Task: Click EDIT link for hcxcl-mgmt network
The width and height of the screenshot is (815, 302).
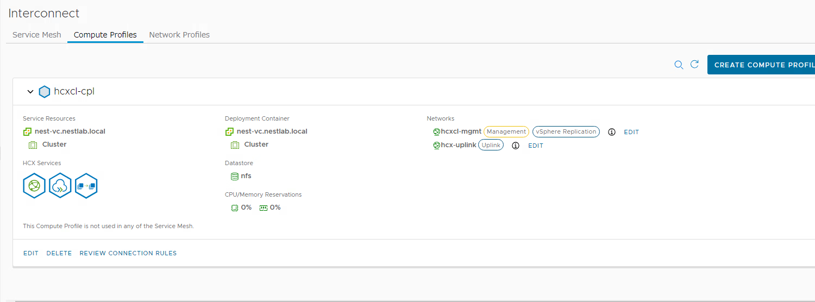Action: coord(631,132)
